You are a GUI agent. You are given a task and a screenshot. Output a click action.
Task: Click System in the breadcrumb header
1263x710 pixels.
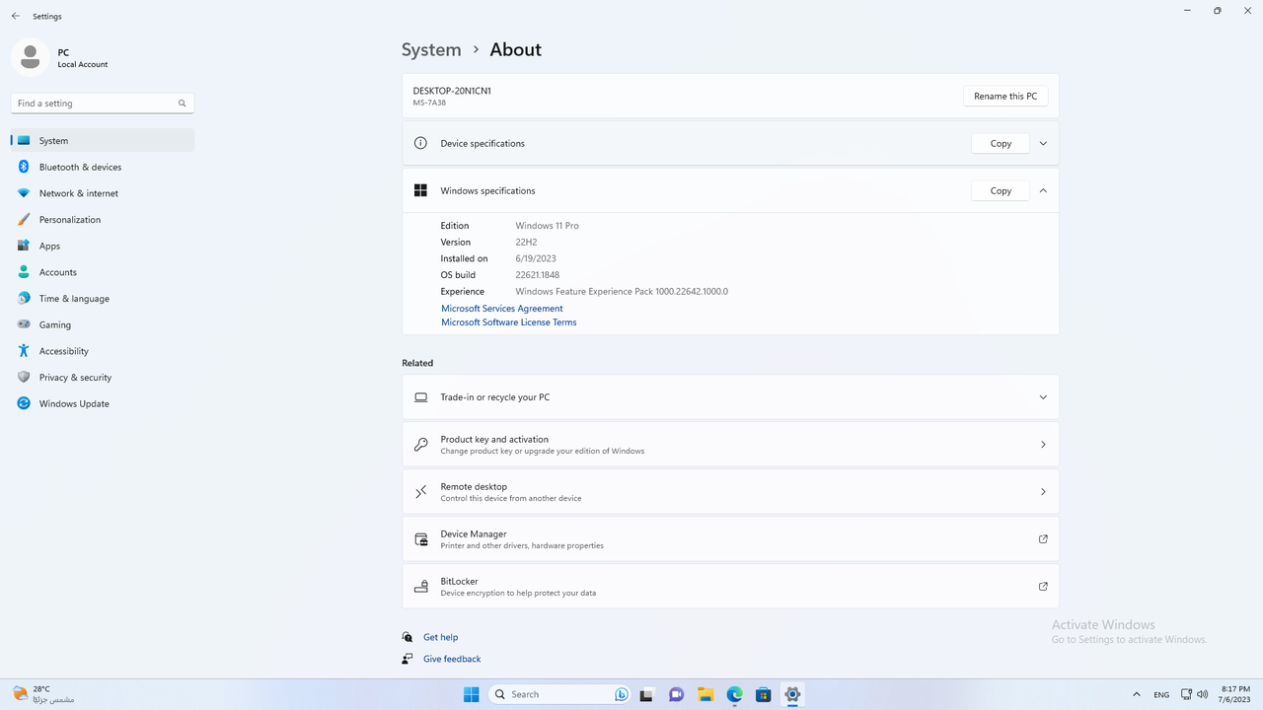[x=431, y=49]
